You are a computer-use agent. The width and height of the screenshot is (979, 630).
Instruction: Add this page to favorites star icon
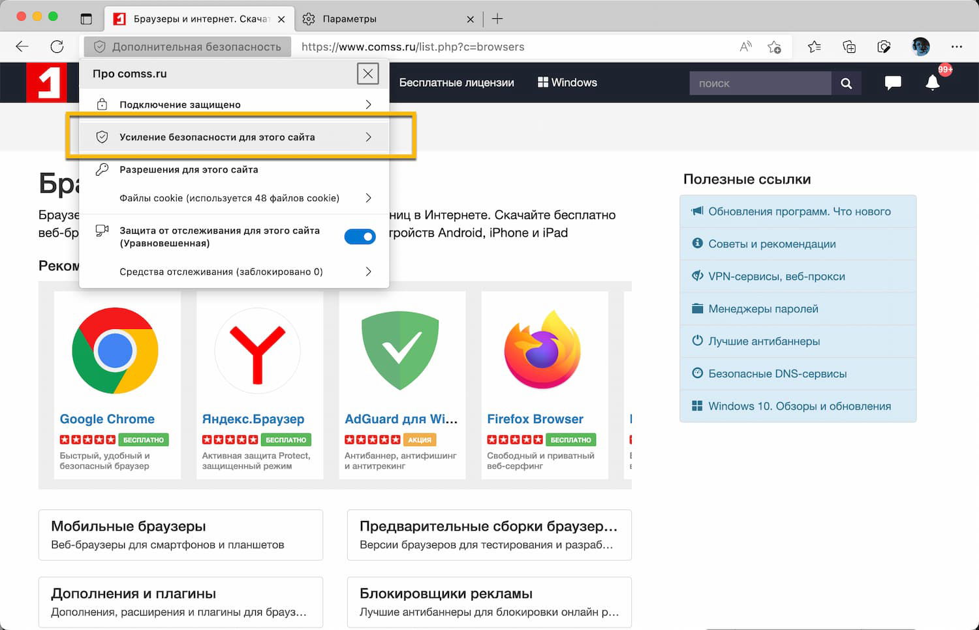pos(774,46)
